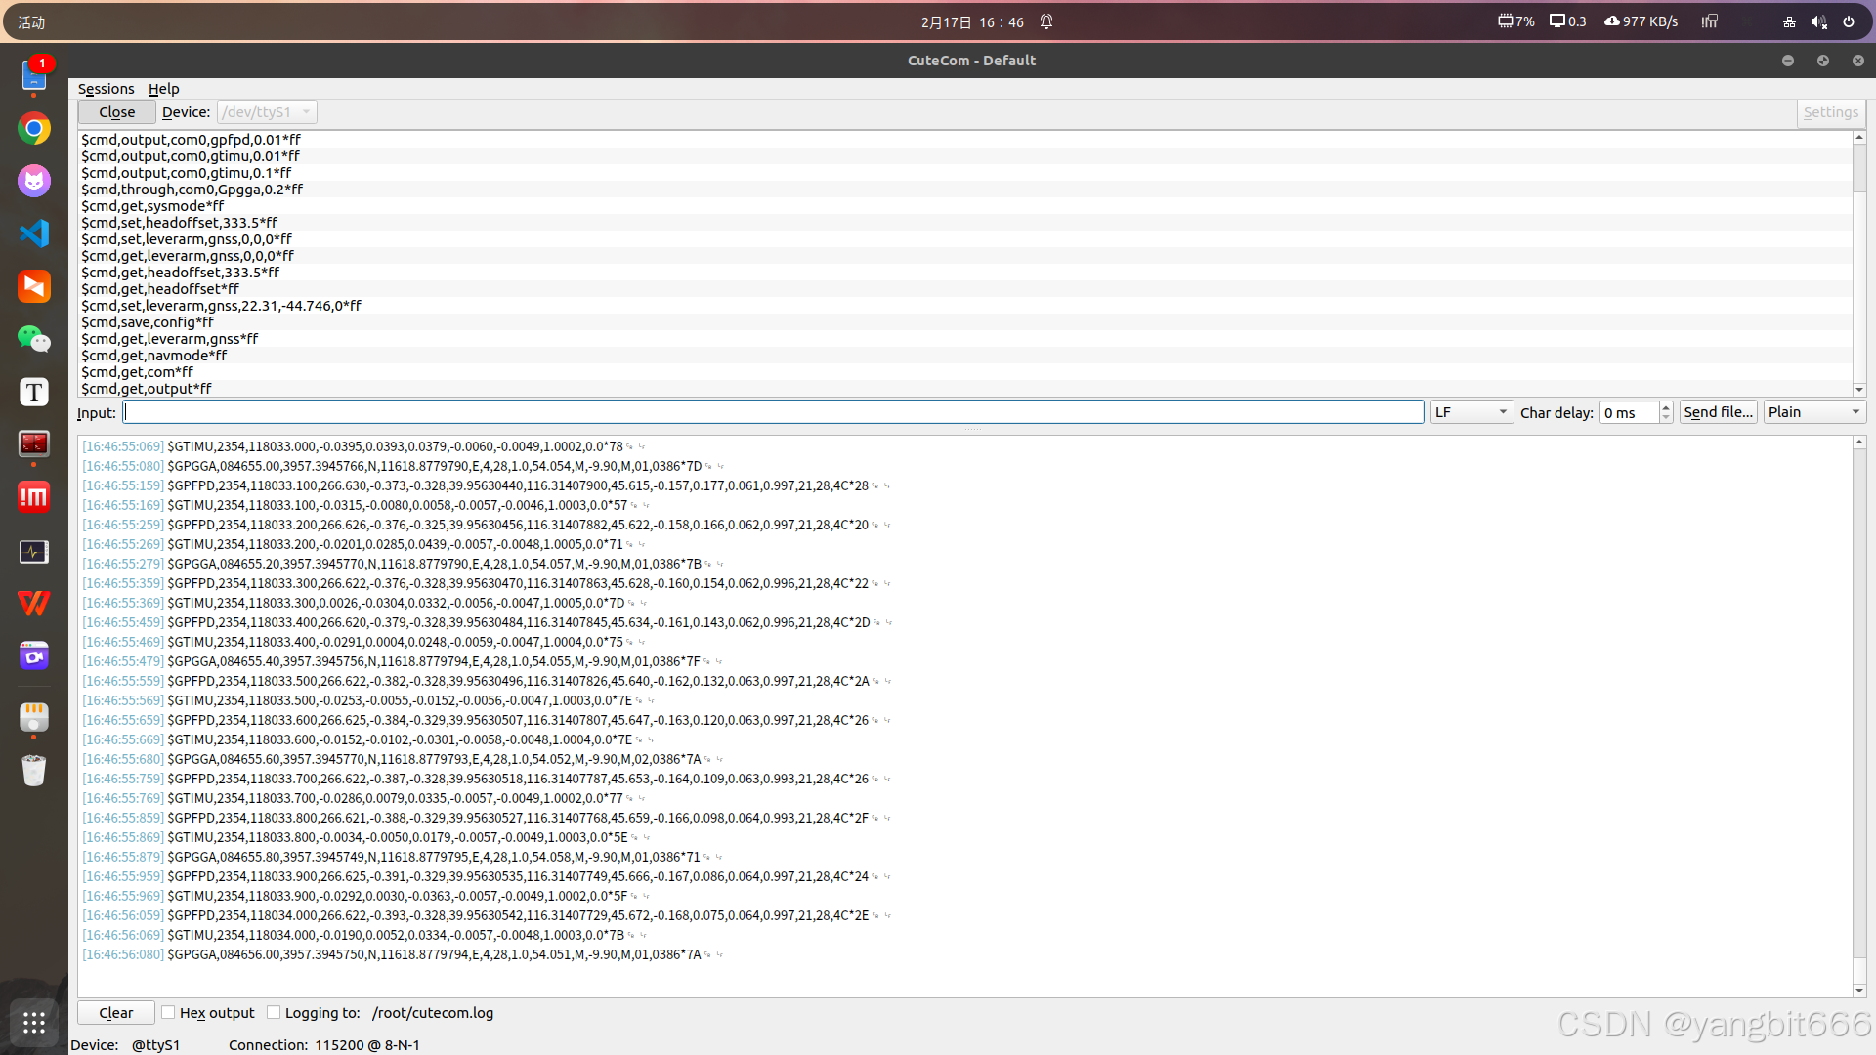This screenshot has width=1876, height=1055.
Task: Expand the Plain format dropdown
Action: 1813,412
